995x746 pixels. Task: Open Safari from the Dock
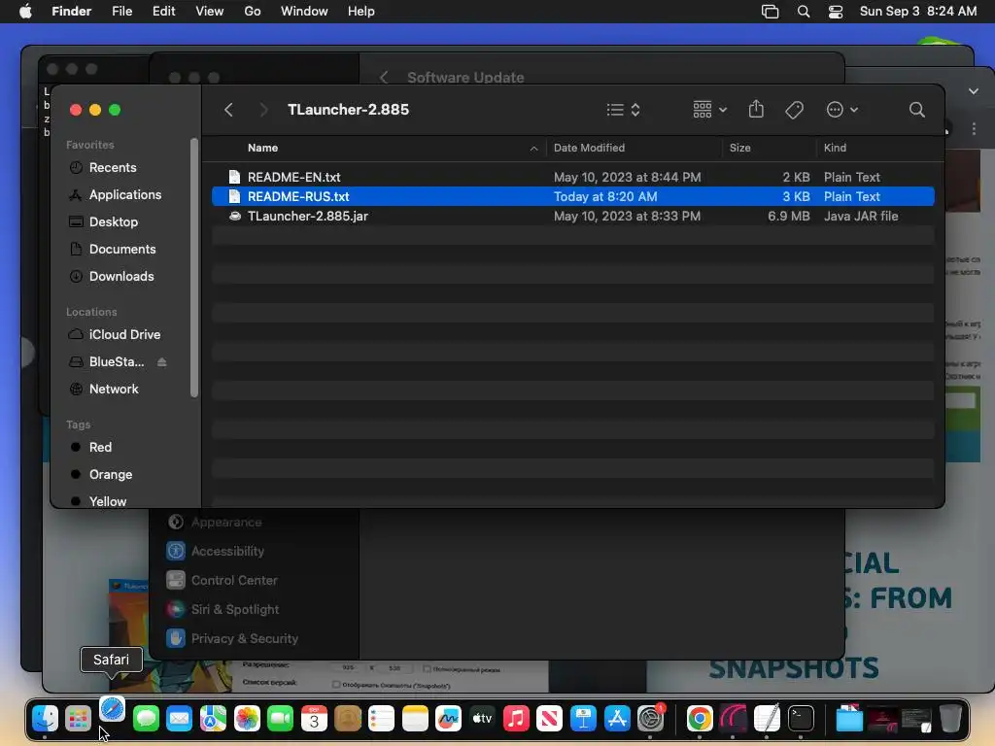coord(113,709)
